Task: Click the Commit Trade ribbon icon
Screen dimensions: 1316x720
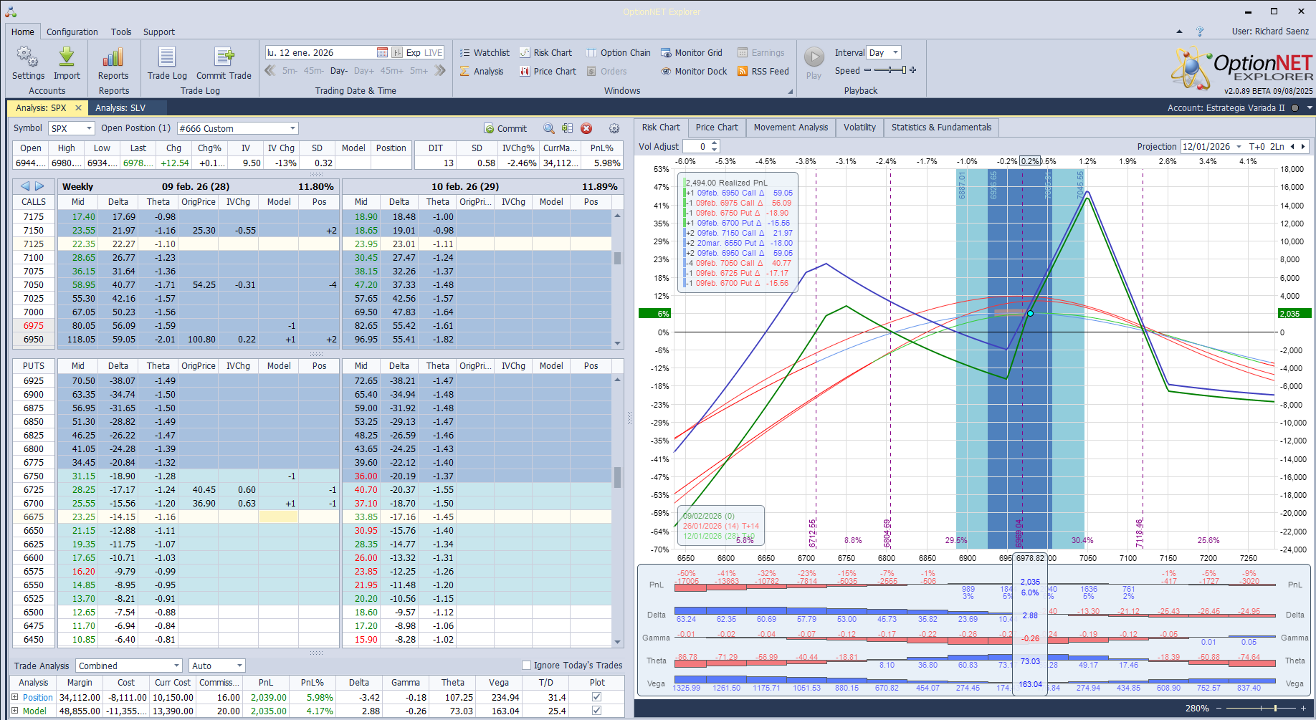Action: click(x=224, y=57)
